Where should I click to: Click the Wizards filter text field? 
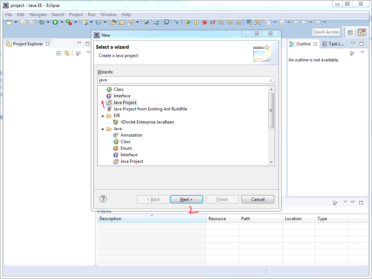(x=186, y=80)
